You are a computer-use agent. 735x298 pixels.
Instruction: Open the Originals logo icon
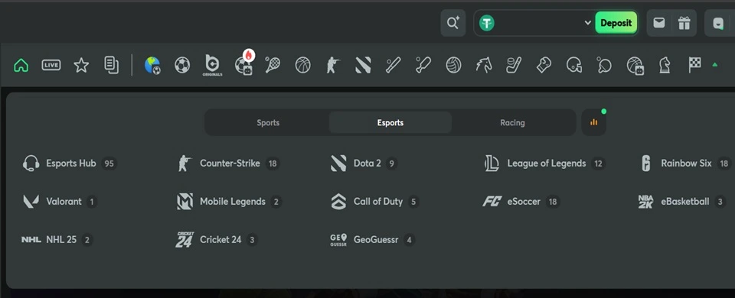coord(212,65)
